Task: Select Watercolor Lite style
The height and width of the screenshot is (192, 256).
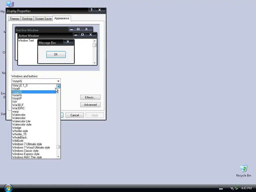Action: [x=34, y=121]
